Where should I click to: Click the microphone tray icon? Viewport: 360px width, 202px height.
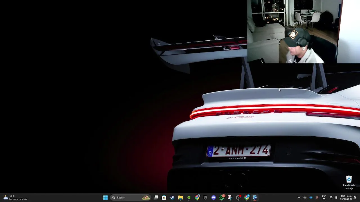pos(317,198)
